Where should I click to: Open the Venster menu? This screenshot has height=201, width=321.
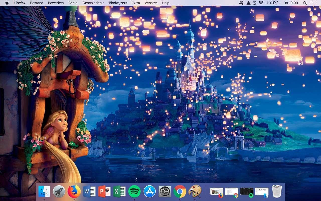pyautogui.click(x=151, y=3)
